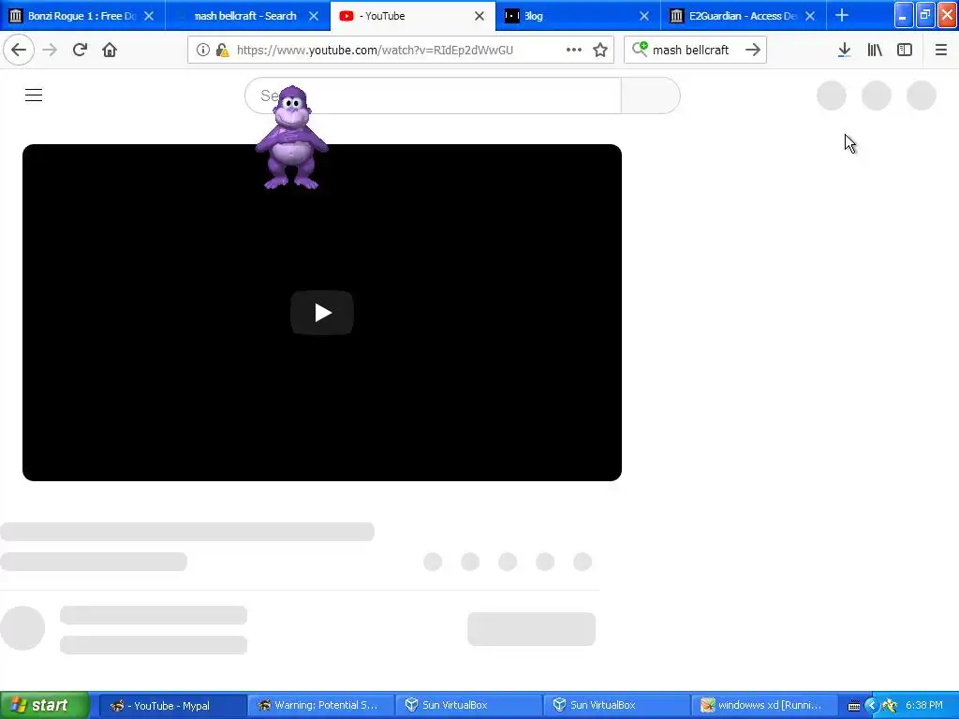The width and height of the screenshot is (959, 719).
Task: Open 'windowws xd [Runni...' taskbar button
Action: pos(764,706)
